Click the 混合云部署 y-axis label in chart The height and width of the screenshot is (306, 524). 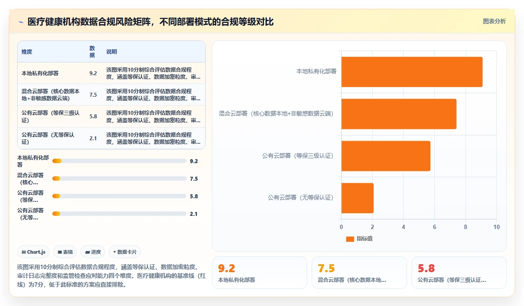(x=276, y=113)
